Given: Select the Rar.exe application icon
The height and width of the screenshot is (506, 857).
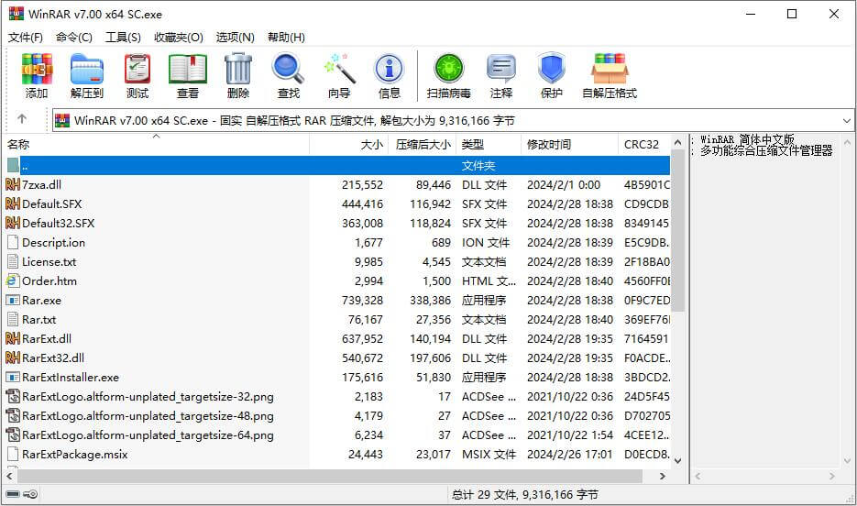Looking at the screenshot, I should 13,300.
